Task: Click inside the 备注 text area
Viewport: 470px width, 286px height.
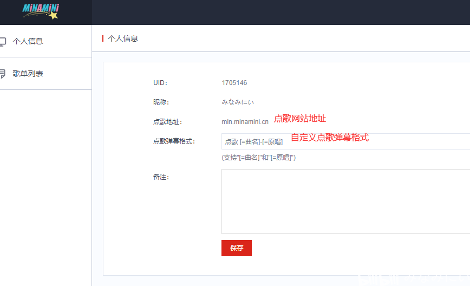Action: pyautogui.click(x=345, y=201)
